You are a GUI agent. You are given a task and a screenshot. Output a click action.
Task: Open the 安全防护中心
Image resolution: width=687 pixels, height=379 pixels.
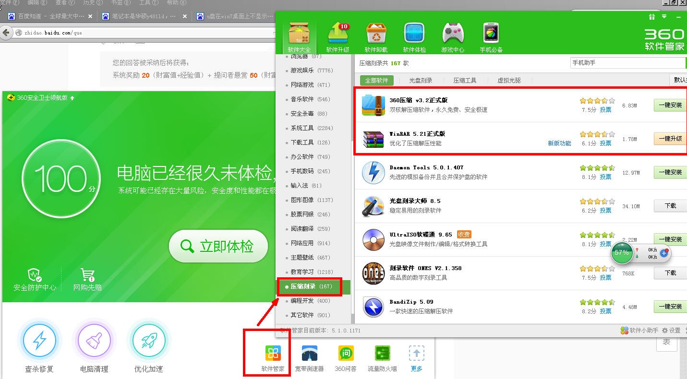(x=35, y=280)
